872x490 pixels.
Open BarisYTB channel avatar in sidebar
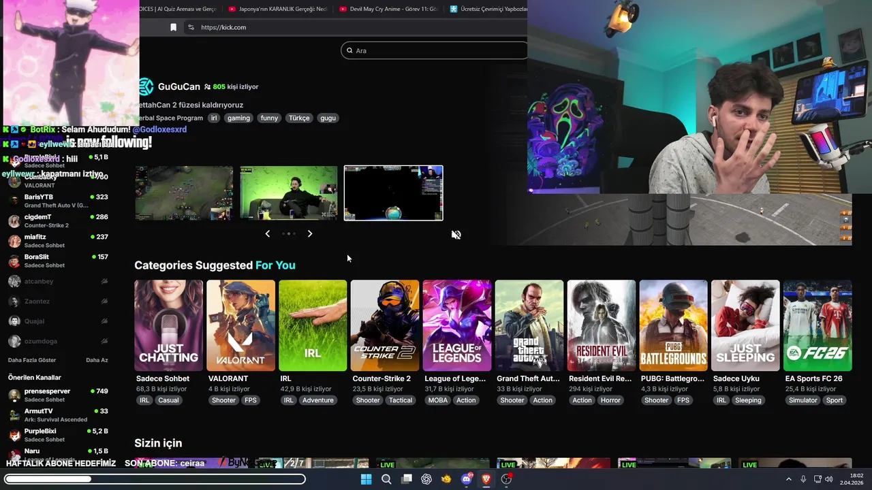pyautogui.click(x=14, y=200)
